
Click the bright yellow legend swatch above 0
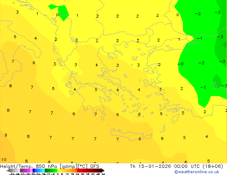(58, 171)
